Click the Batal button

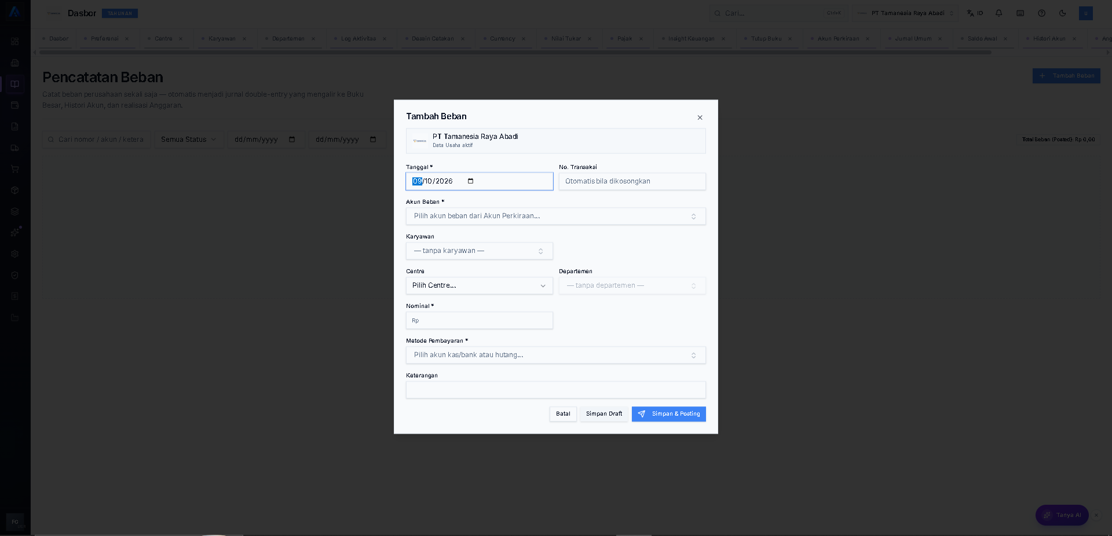tap(563, 414)
